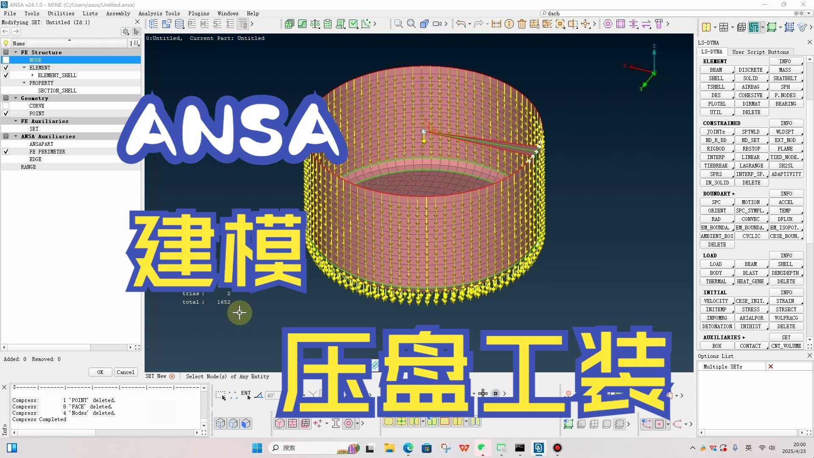Click the trash delete toolbar icon
This screenshot has width=814, height=458.
[522, 24]
